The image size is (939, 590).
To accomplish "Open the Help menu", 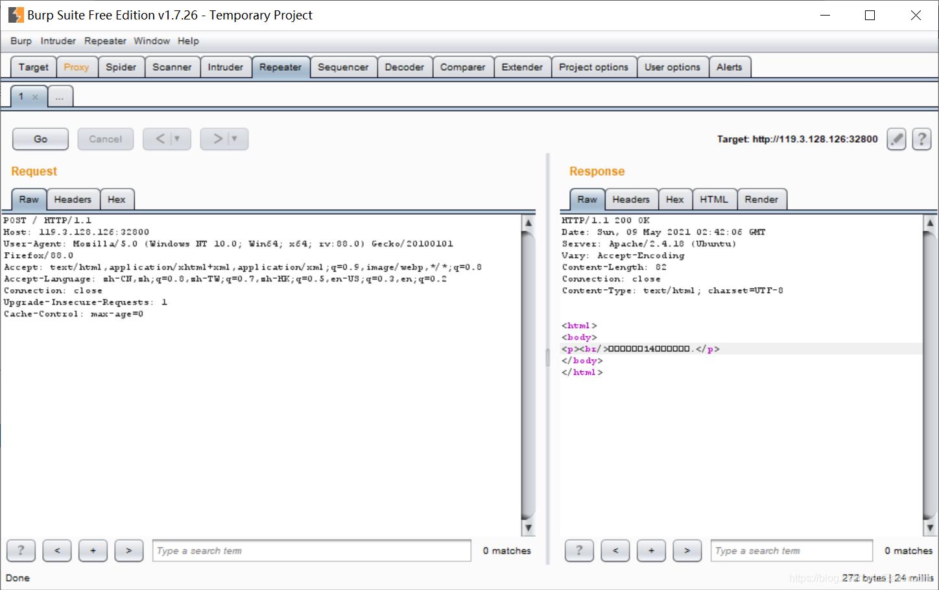I will 188,41.
